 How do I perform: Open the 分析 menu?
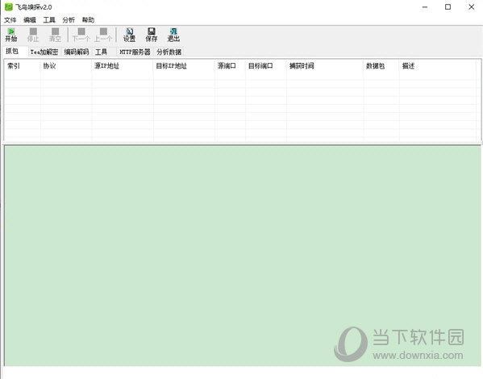click(x=69, y=20)
